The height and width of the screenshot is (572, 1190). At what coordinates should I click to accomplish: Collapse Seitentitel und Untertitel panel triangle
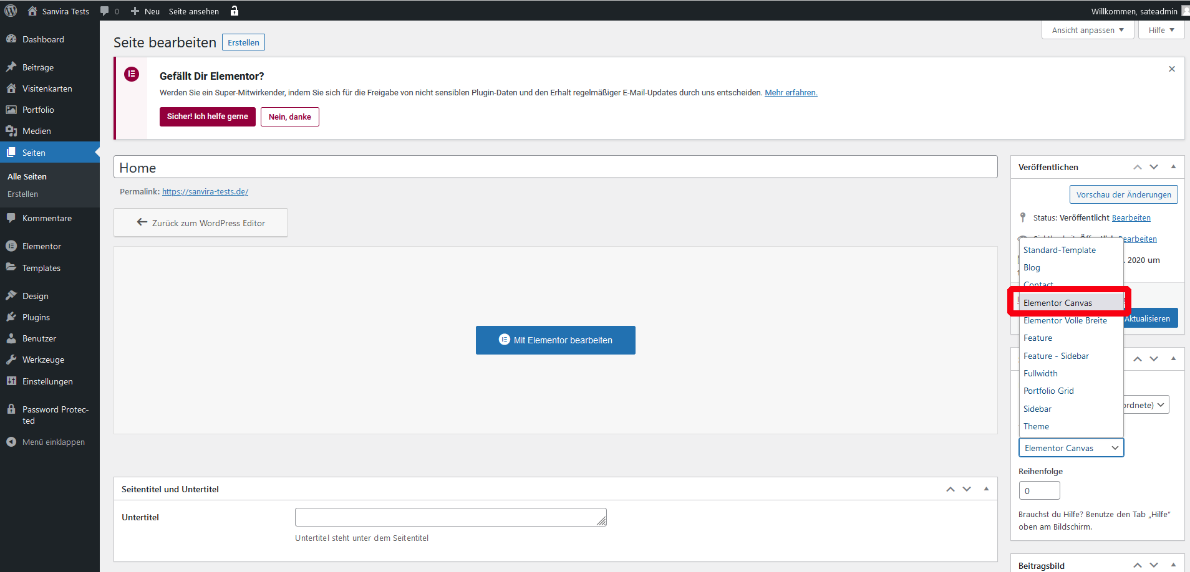pos(986,489)
